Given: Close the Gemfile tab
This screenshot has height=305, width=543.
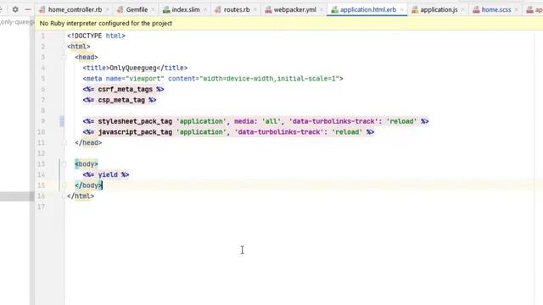Looking at the screenshot, I should pos(153,9).
